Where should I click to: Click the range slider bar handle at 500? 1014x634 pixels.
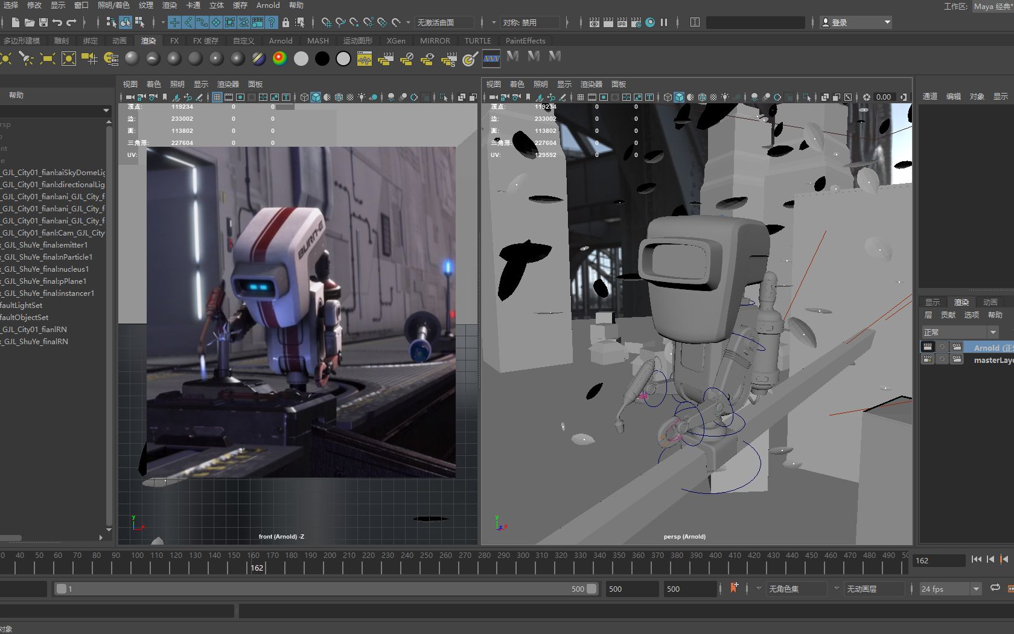tap(591, 589)
